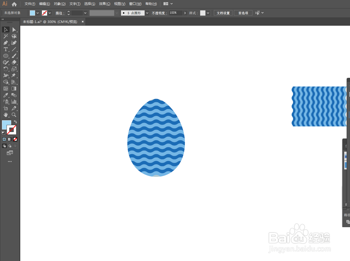The width and height of the screenshot is (350, 261).
Task: Select the Direct Selection tool
Action: [14, 30]
